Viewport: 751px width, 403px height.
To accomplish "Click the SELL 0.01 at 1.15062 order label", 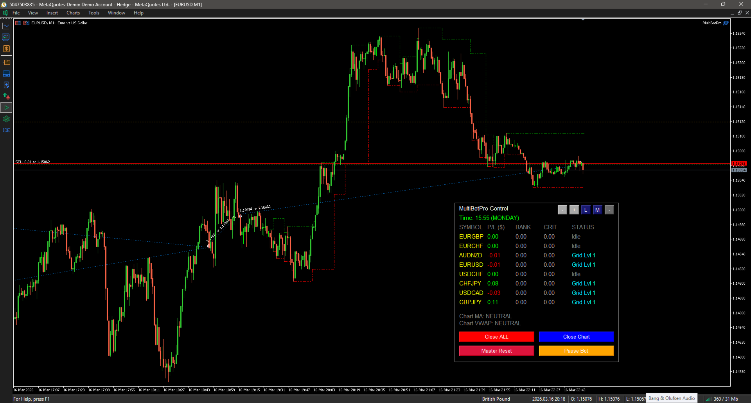I will pyautogui.click(x=32, y=162).
